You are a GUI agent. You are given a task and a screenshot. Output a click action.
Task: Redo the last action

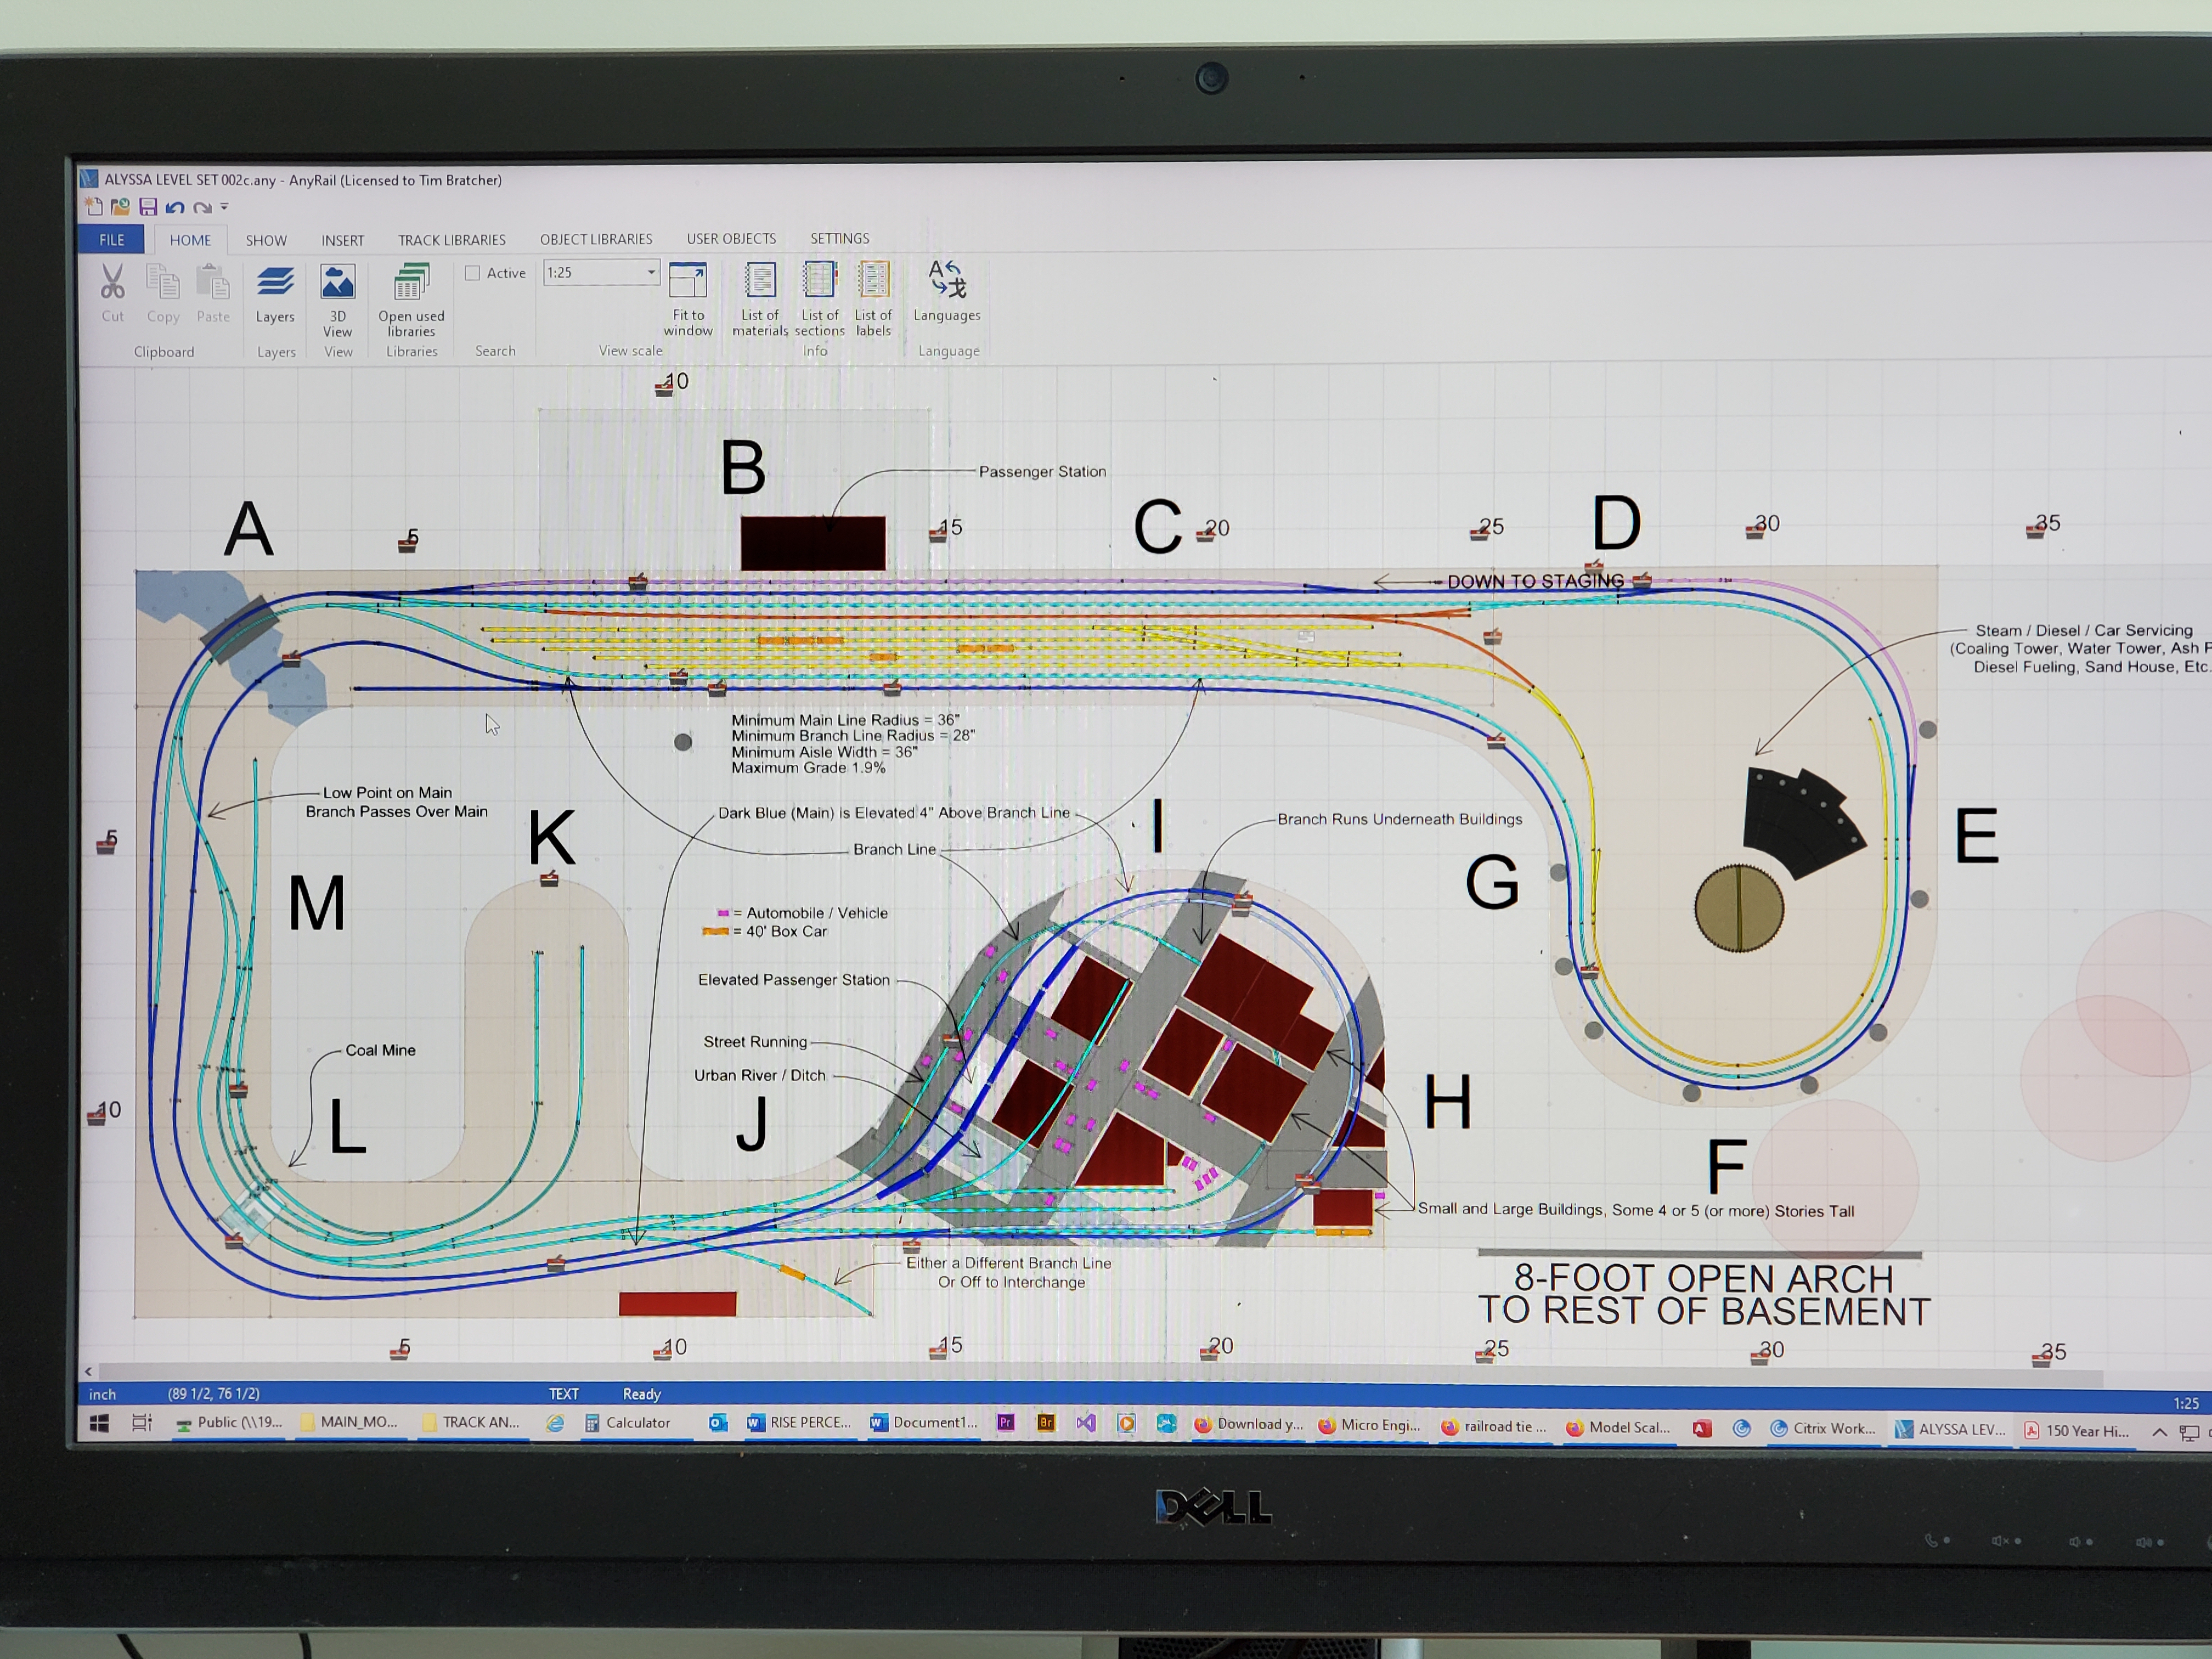tap(202, 207)
